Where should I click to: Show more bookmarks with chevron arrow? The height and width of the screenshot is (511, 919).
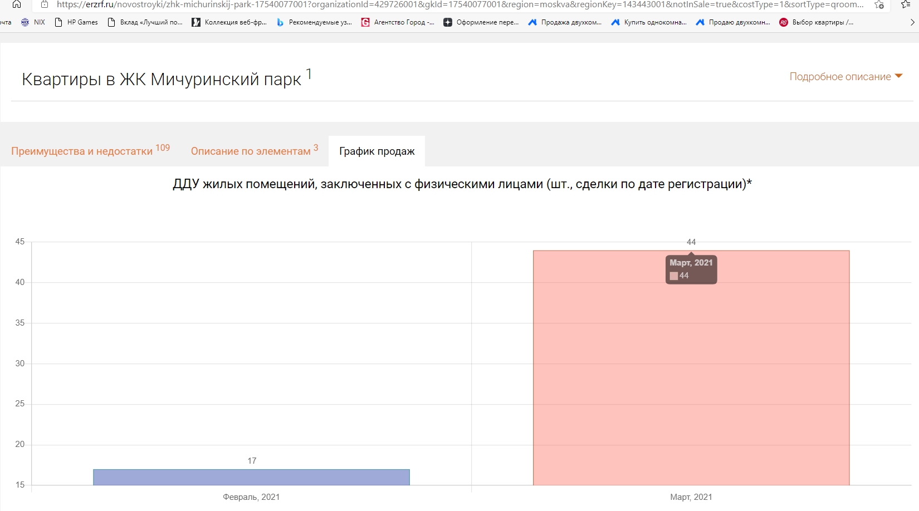pos(912,22)
